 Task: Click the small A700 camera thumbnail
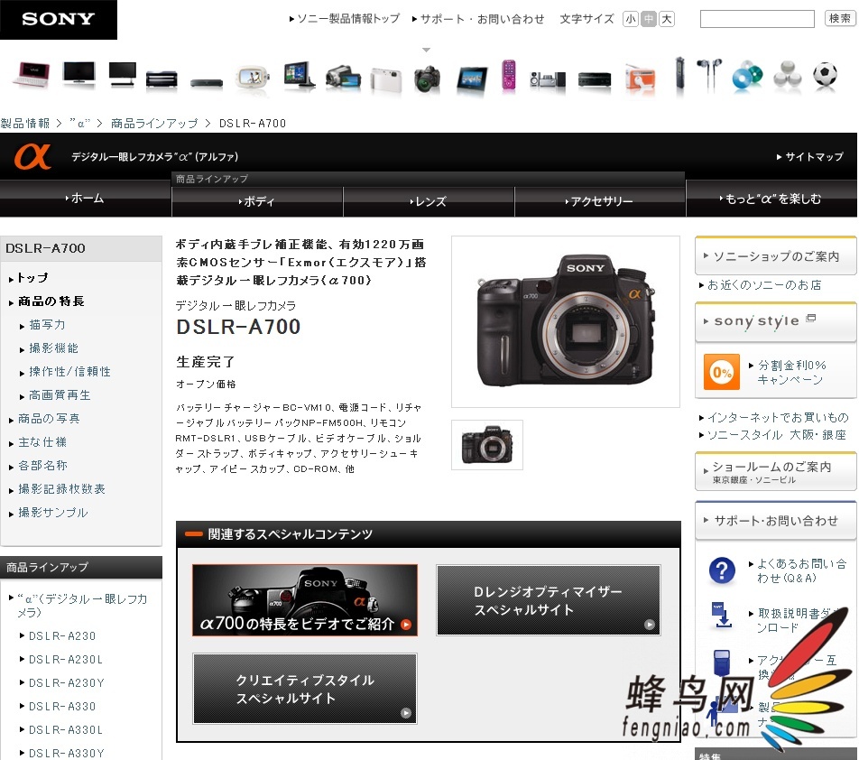pos(487,445)
